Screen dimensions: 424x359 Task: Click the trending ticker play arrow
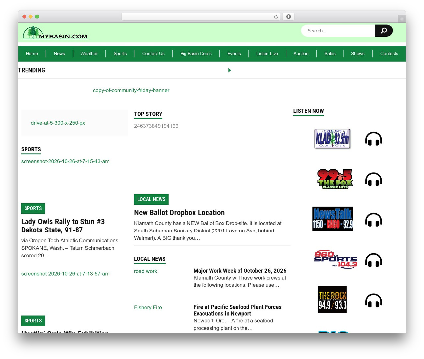[x=229, y=70]
